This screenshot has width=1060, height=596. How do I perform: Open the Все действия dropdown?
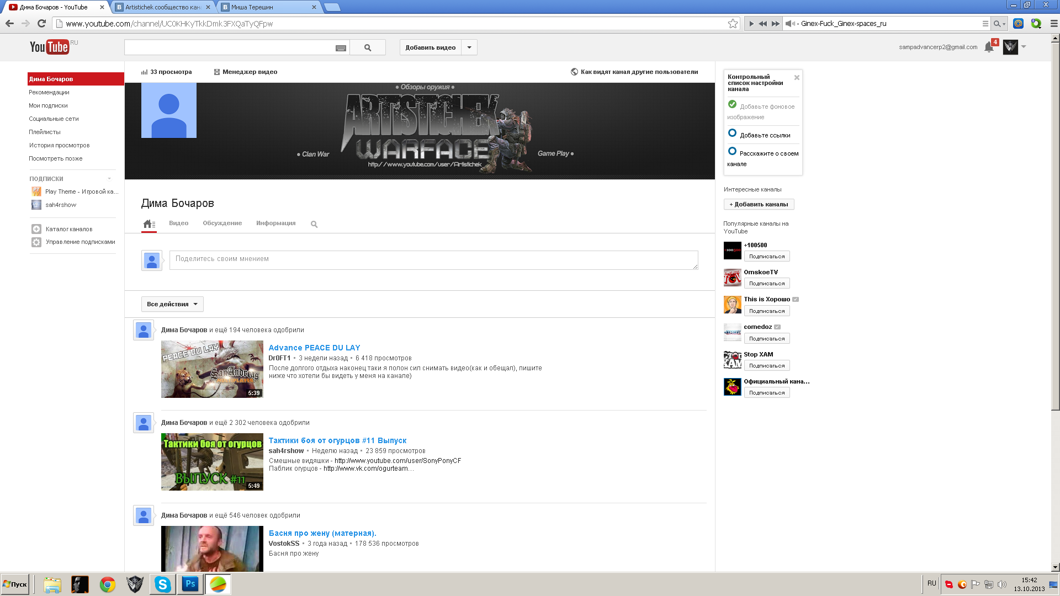172,304
